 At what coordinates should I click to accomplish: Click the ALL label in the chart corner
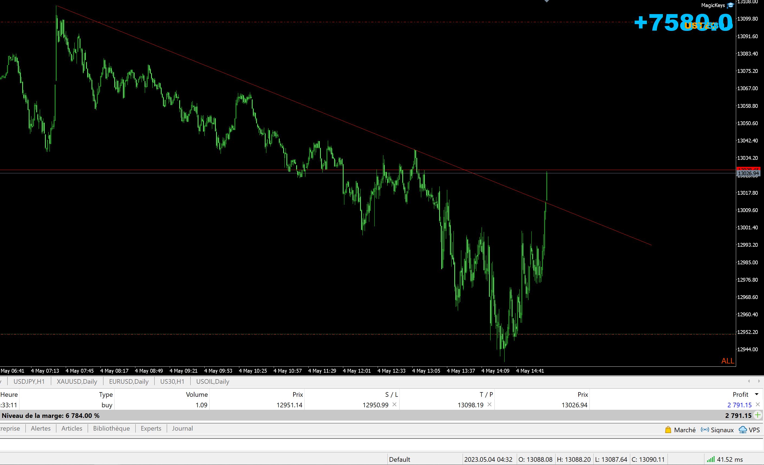click(727, 361)
